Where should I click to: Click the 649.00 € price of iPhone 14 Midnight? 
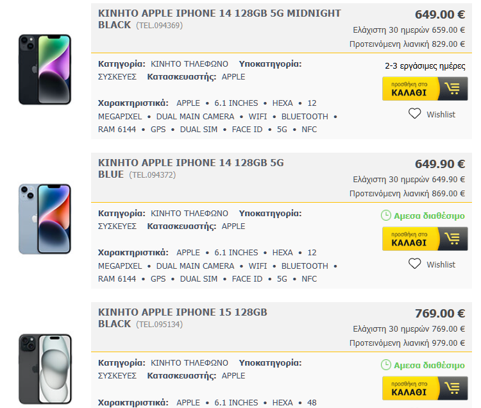tap(440, 14)
